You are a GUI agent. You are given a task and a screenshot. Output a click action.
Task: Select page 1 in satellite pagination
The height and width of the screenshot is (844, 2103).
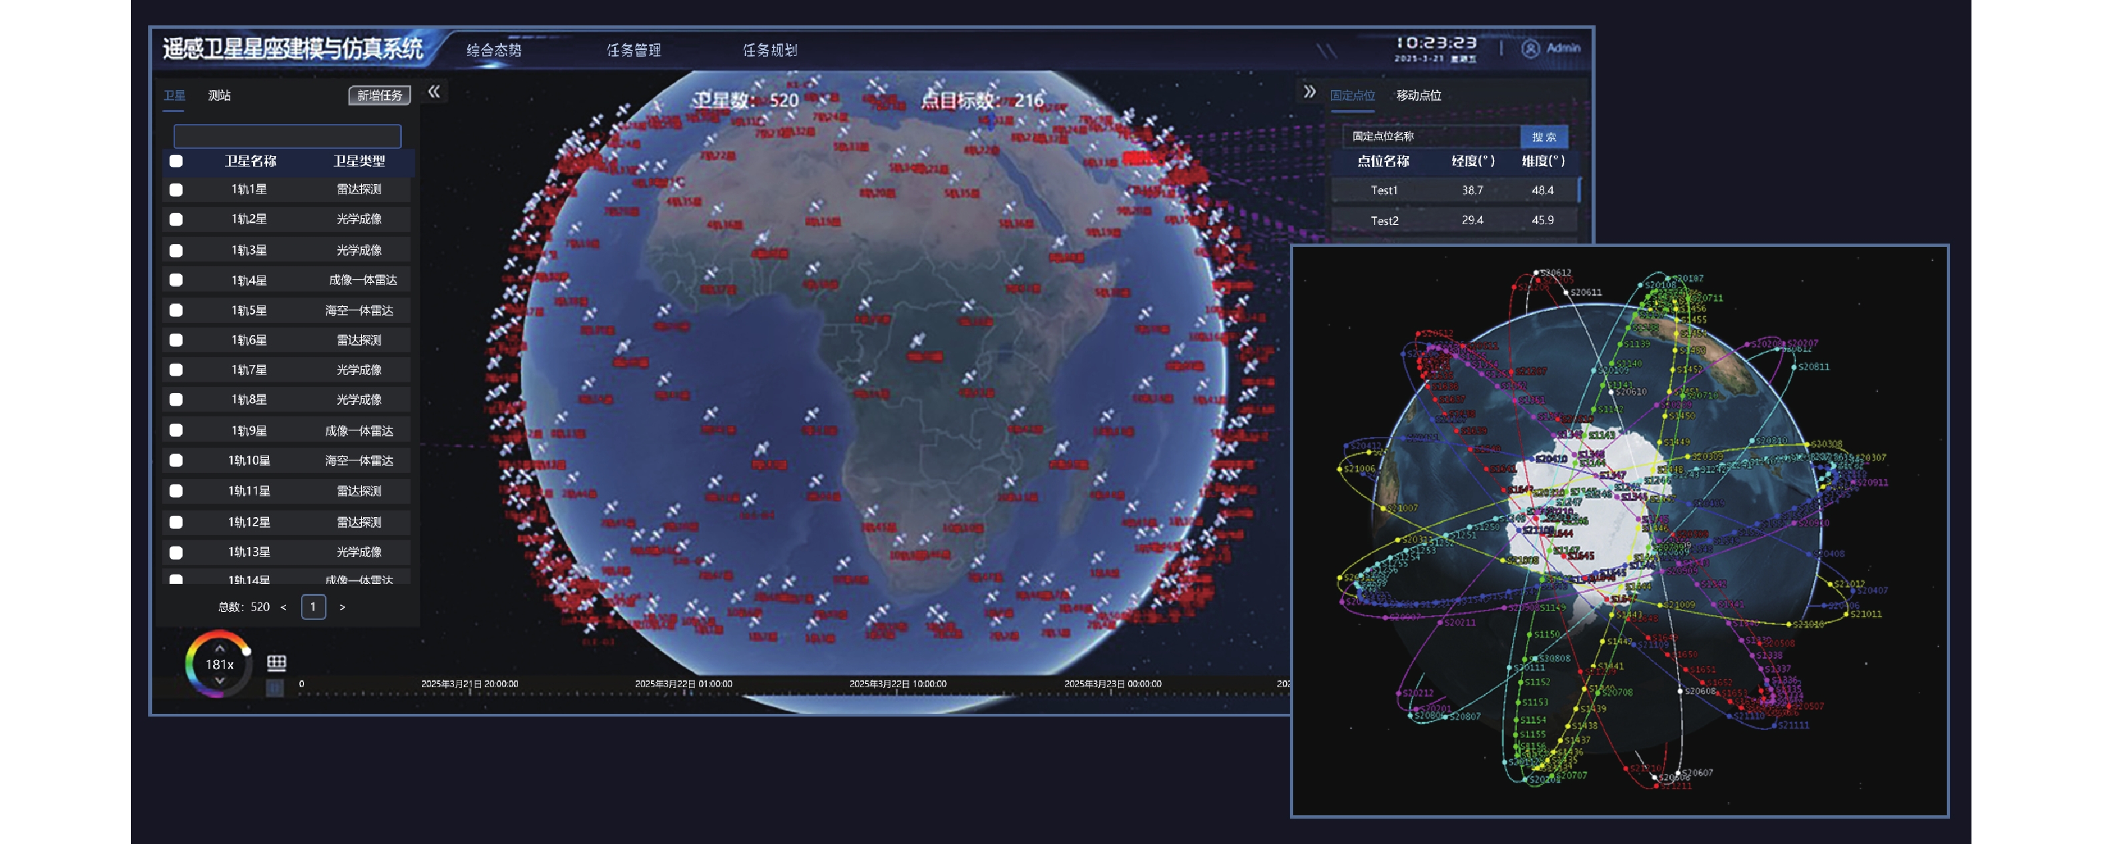coord(314,606)
